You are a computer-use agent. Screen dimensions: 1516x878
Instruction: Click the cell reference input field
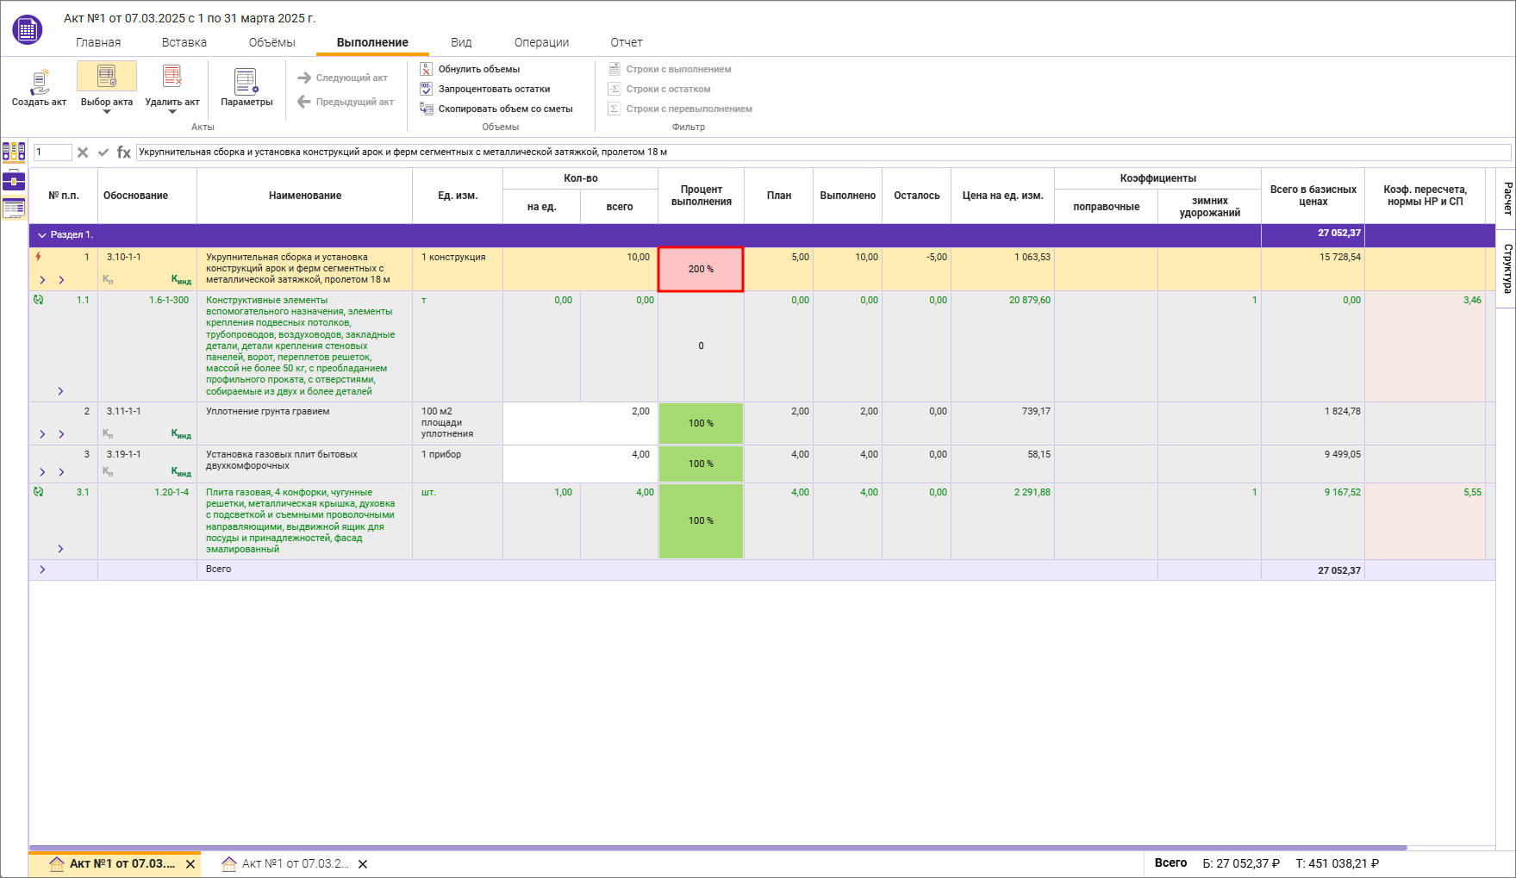tap(52, 153)
